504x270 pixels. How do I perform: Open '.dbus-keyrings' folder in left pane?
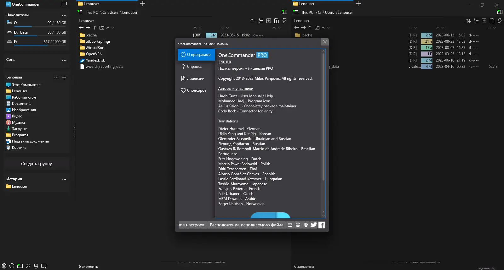click(x=98, y=41)
